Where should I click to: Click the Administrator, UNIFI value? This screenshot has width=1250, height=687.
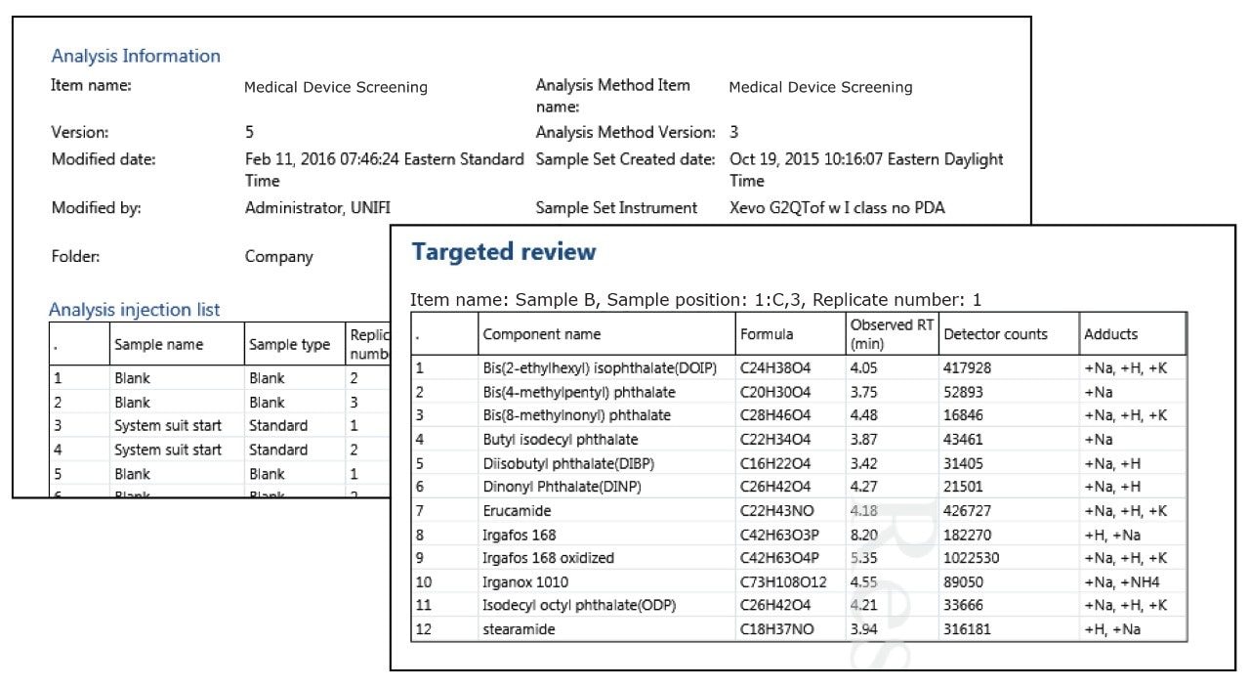pyautogui.click(x=317, y=207)
